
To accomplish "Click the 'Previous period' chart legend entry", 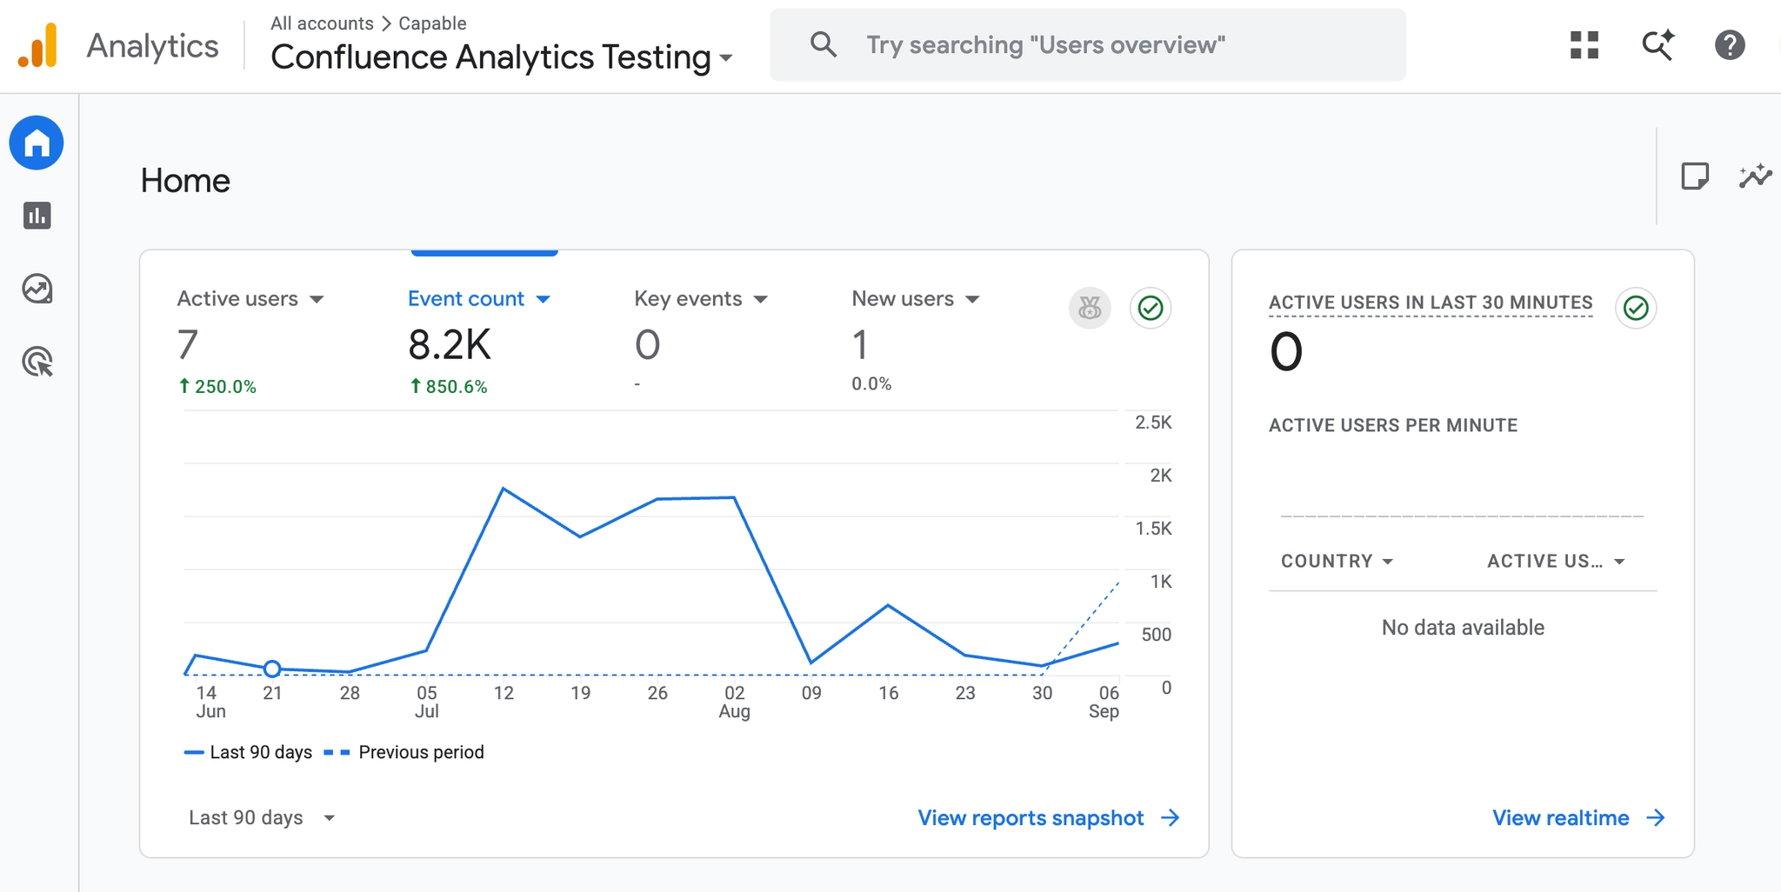I will pyautogui.click(x=404, y=753).
